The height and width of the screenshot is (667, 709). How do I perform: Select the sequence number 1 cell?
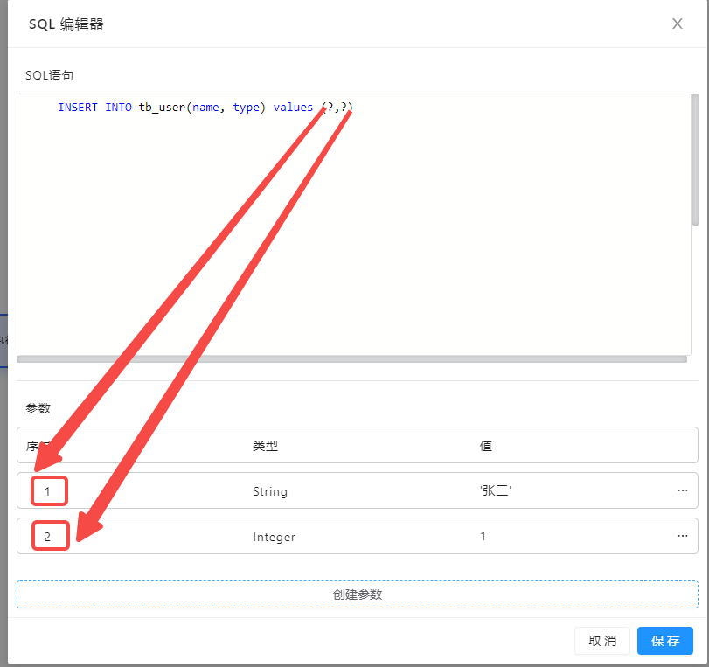click(x=49, y=491)
